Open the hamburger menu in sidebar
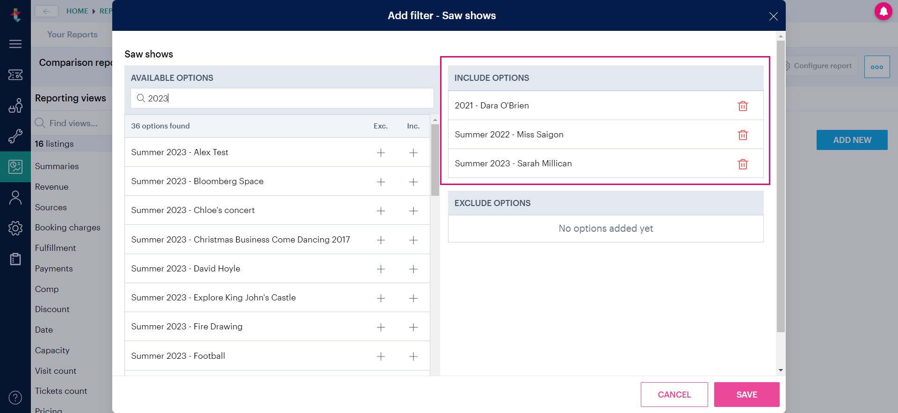 point(15,44)
